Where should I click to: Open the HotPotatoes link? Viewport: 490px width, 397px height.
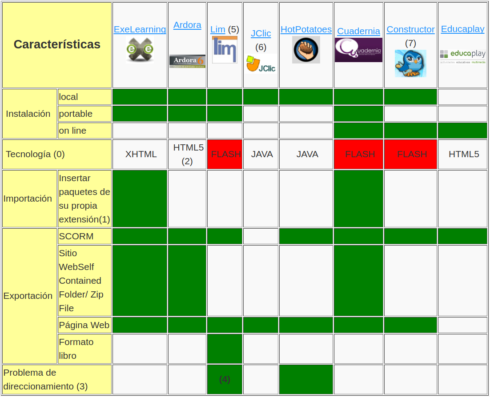(x=306, y=29)
